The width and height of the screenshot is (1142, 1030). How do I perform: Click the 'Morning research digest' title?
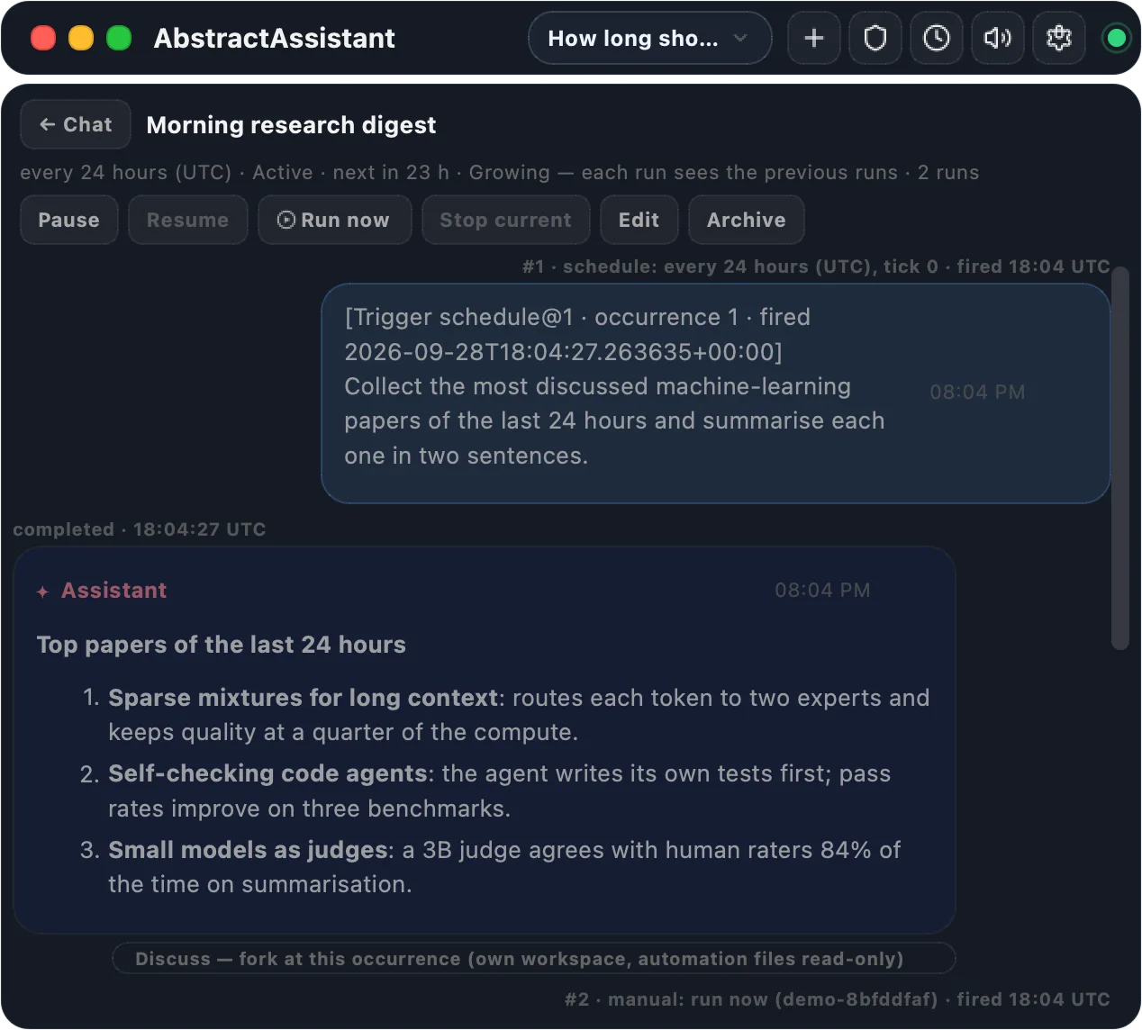(291, 124)
